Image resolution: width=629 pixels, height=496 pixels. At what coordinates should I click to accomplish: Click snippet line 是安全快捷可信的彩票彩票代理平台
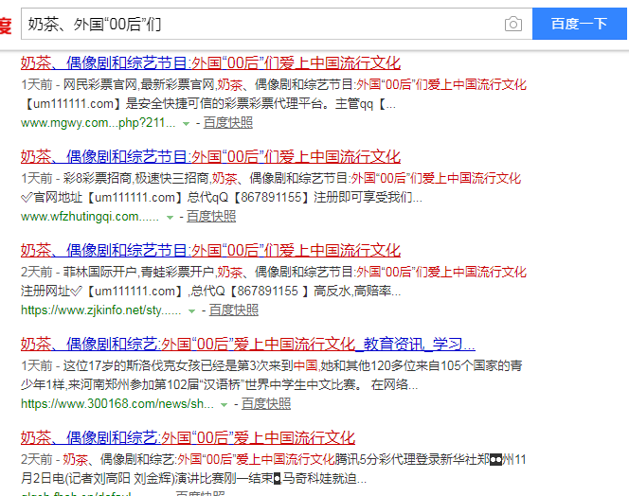pyautogui.click(x=208, y=104)
